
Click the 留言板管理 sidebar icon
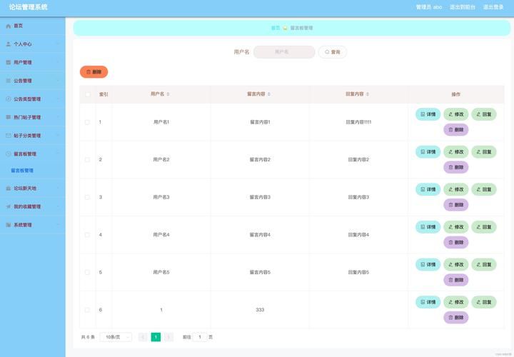[9, 154]
